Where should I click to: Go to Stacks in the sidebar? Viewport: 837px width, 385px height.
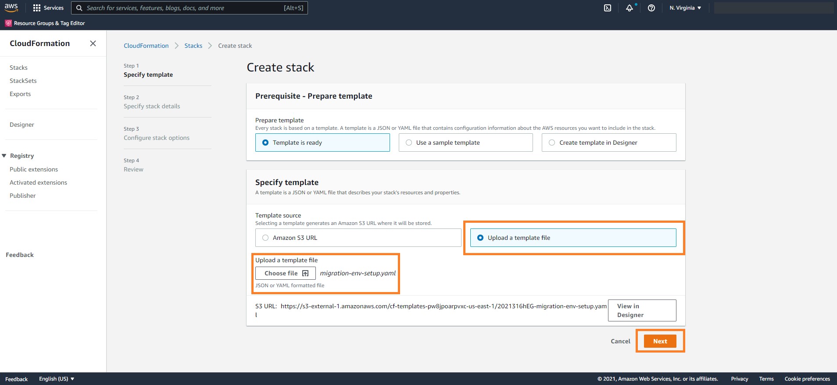pos(18,68)
